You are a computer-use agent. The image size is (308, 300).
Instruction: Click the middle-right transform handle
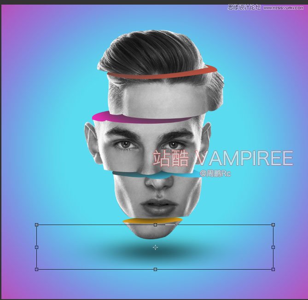pos(273,247)
